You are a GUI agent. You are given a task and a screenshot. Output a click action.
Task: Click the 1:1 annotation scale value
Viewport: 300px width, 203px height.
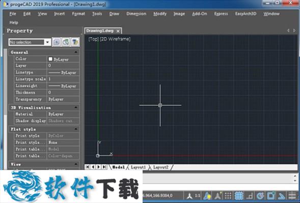198,196
